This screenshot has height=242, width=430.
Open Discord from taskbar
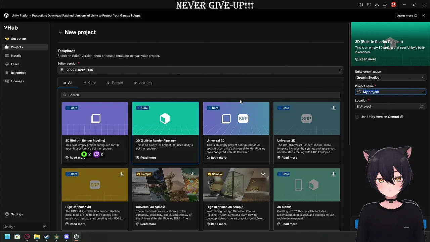tap(67, 237)
